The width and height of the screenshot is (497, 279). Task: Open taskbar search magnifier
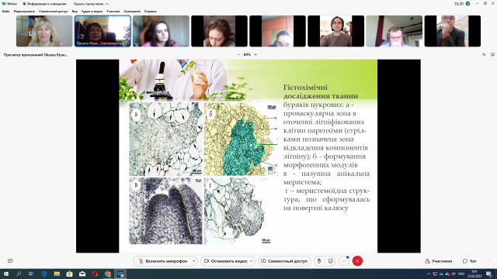coord(19,274)
